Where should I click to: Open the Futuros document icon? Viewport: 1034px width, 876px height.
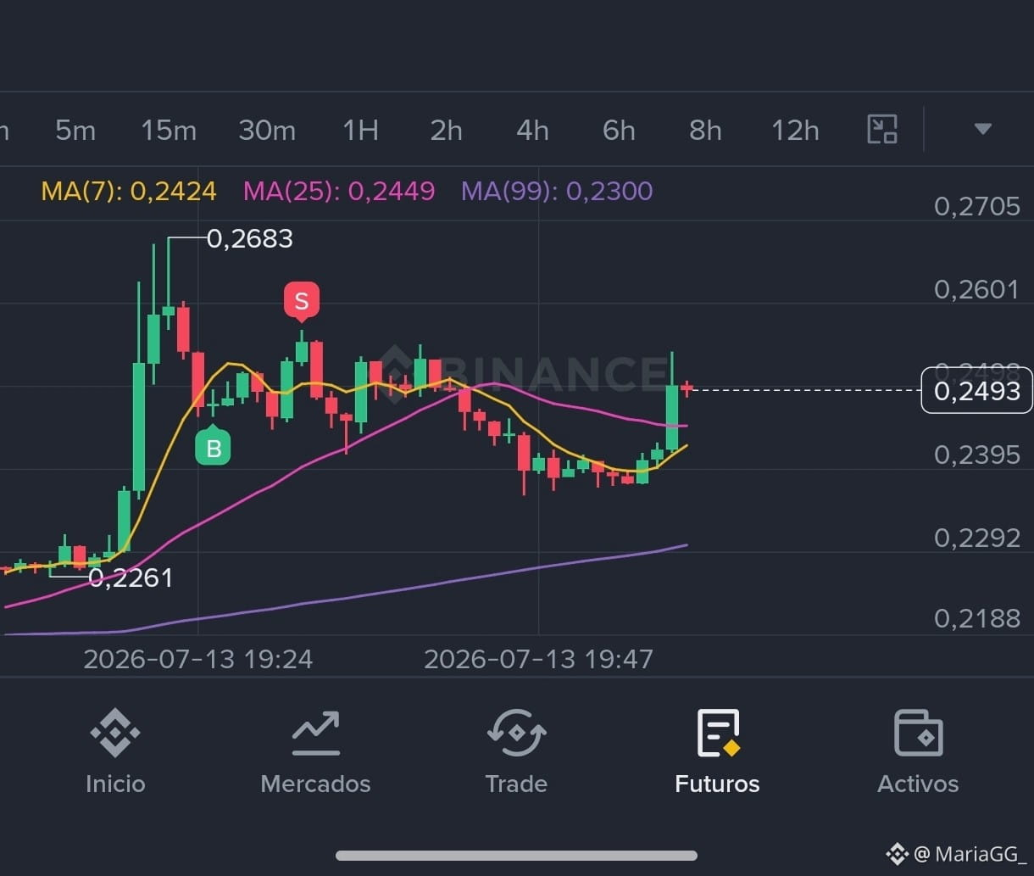click(718, 733)
